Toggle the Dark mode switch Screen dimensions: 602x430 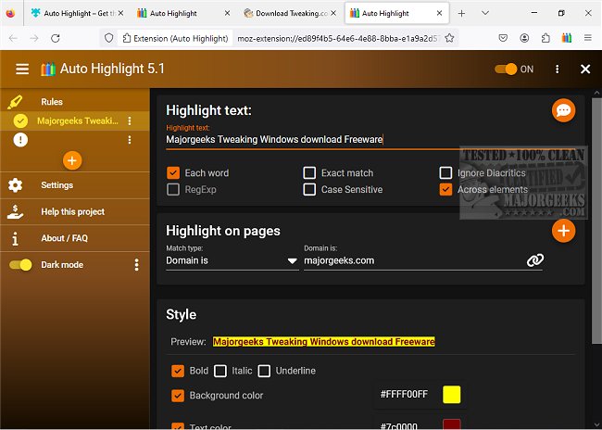tap(20, 265)
